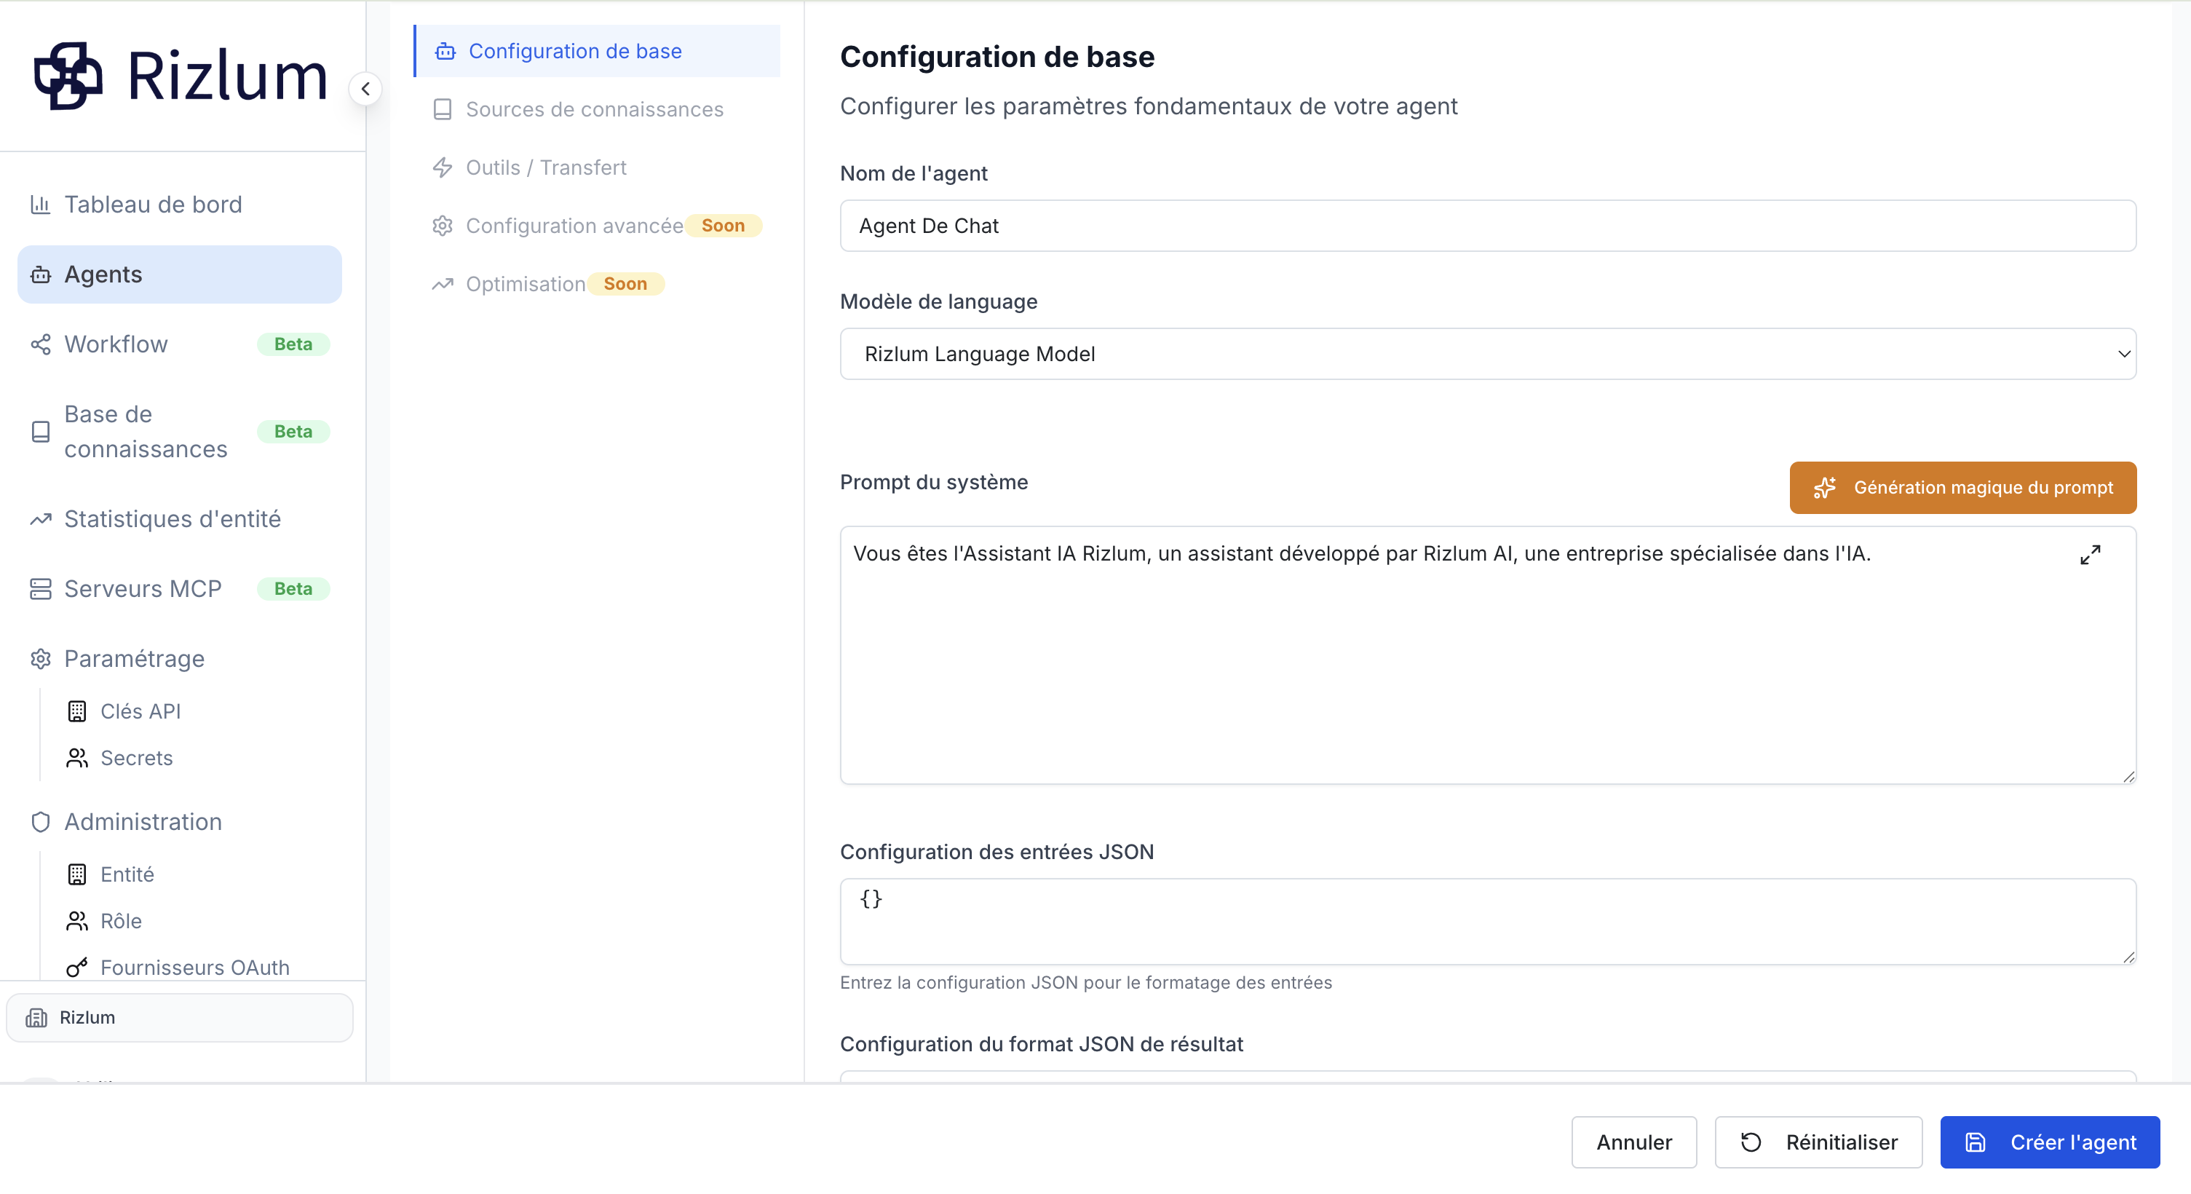Image resolution: width=2191 pixels, height=1194 pixels.
Task: Click the Sources de connaissances book icon
Action: (x=443, y=110)
